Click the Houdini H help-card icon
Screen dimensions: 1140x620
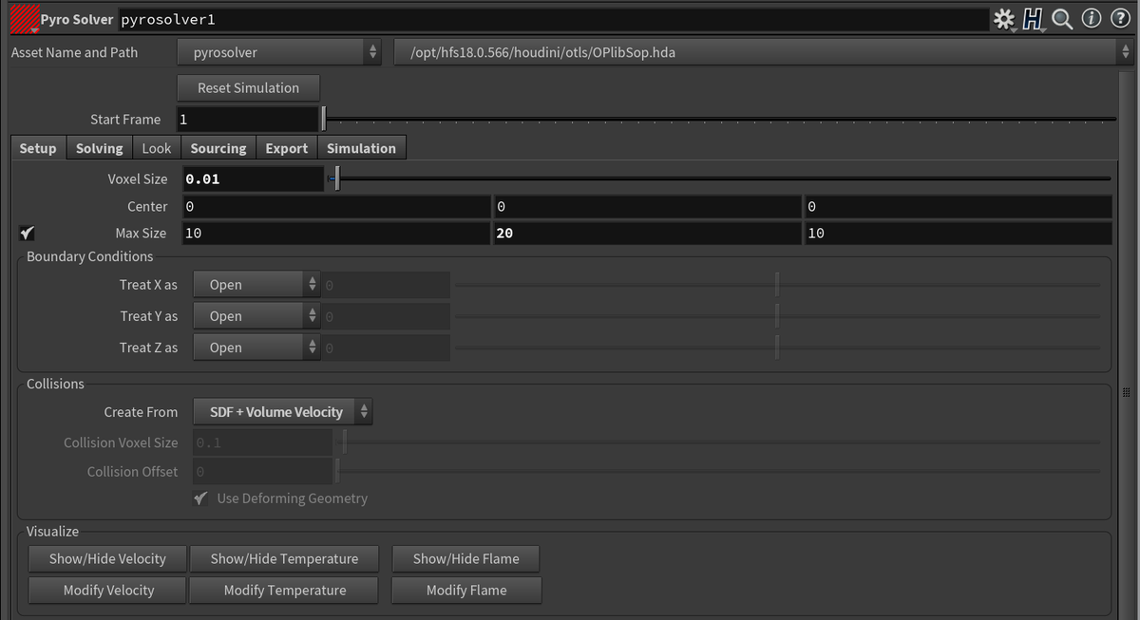(x=1033, y=19)
